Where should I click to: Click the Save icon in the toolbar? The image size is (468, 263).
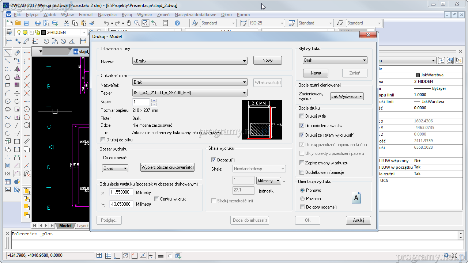(26, 23)
